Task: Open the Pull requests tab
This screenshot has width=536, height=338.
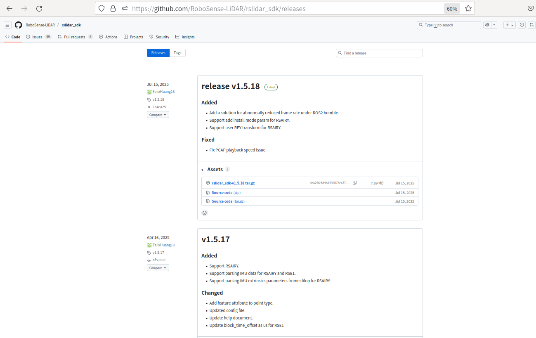Action: tap(75, 37)
